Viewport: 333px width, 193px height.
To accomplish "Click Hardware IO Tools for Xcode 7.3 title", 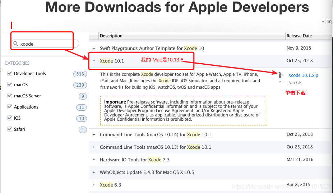I will (x=135, y=160).
